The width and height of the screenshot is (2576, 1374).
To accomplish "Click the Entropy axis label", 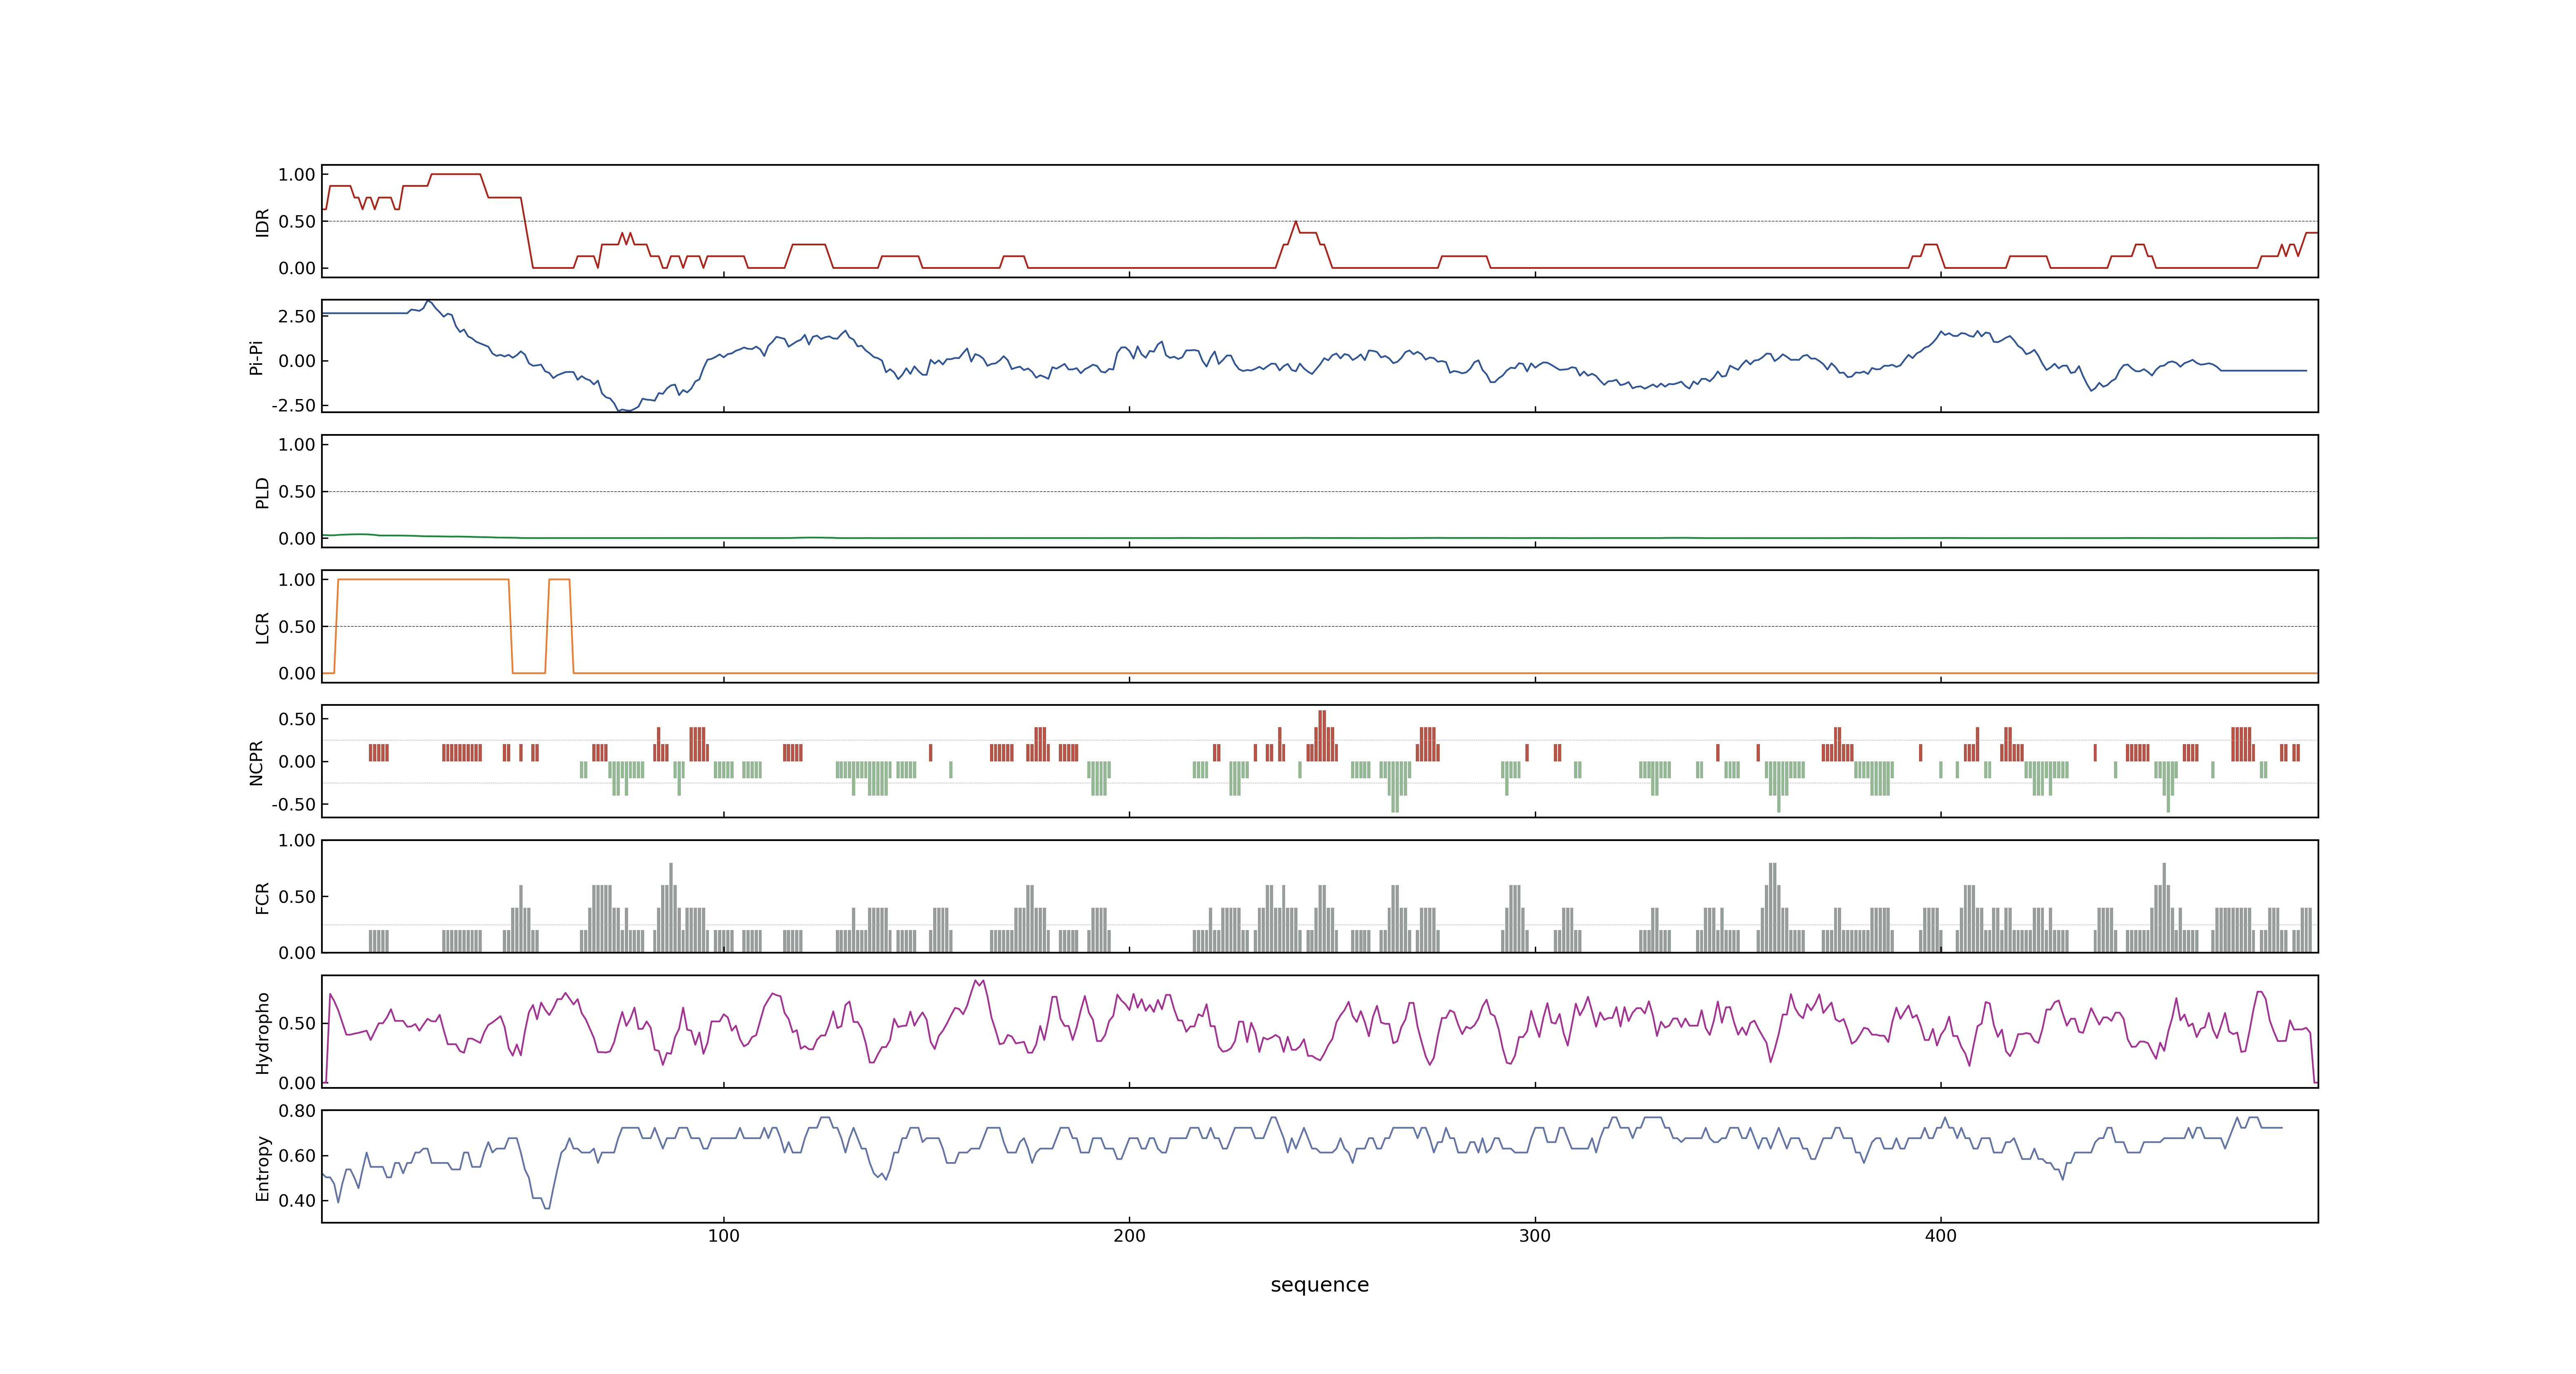I will (262, 1168).
